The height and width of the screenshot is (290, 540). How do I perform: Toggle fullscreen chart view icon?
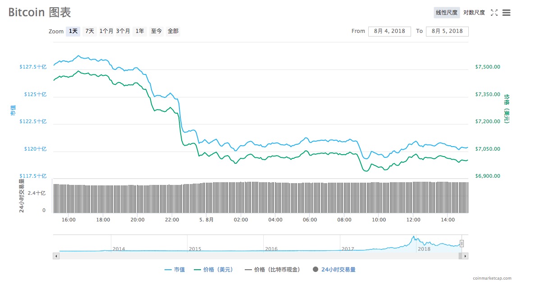pos(494,13)
